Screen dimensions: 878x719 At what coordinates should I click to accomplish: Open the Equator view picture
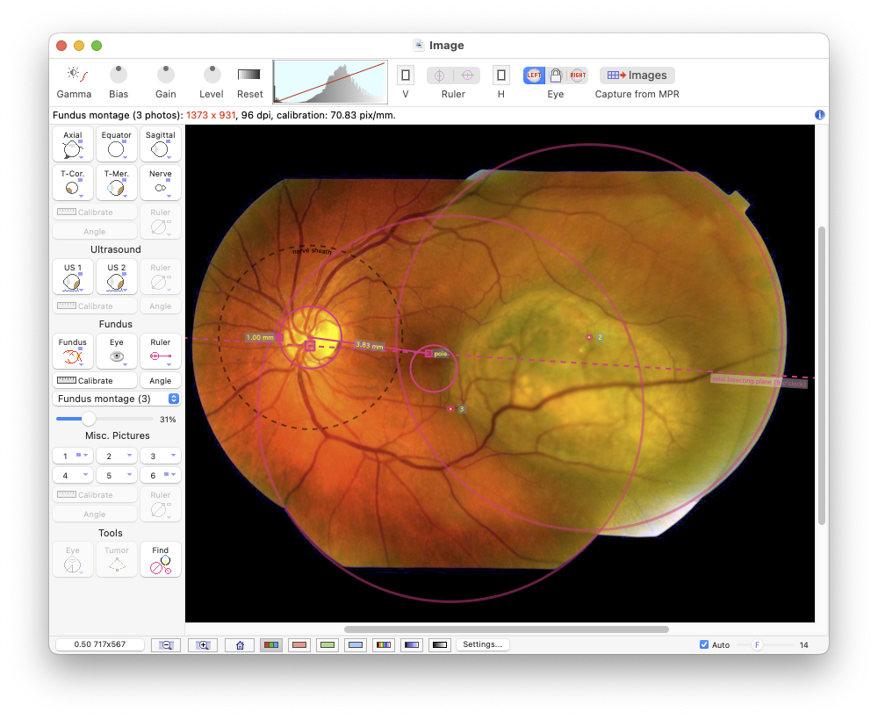coord(117,145)
